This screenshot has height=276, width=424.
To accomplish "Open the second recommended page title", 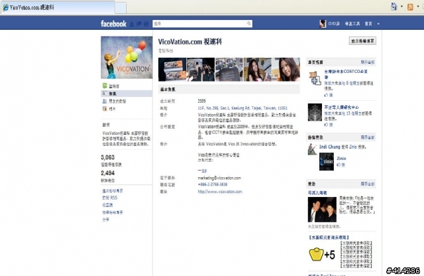I will (x=342, y=107).
